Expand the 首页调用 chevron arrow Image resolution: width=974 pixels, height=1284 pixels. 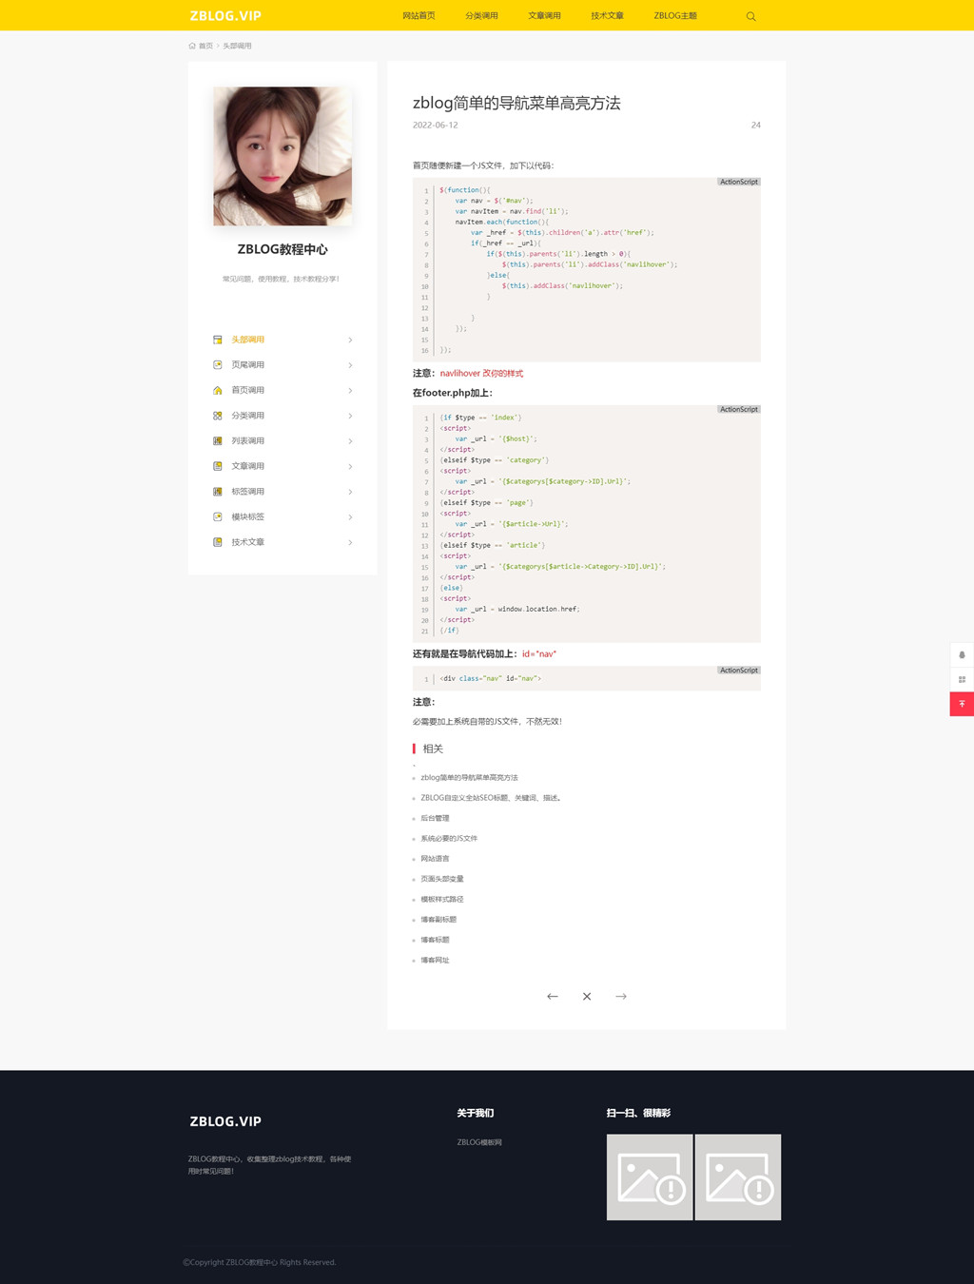pos(350,390)
